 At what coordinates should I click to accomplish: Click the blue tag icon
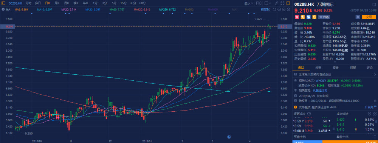[x=308, y=17]
